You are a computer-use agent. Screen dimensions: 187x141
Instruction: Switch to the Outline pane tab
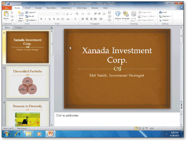pyautogui.click(x=18, y=28)
